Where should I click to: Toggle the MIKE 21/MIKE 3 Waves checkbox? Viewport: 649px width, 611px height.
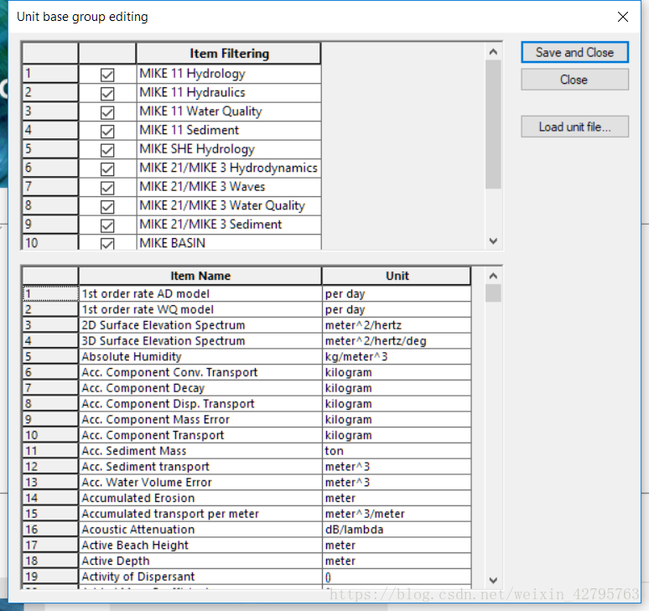click(107, 188)
